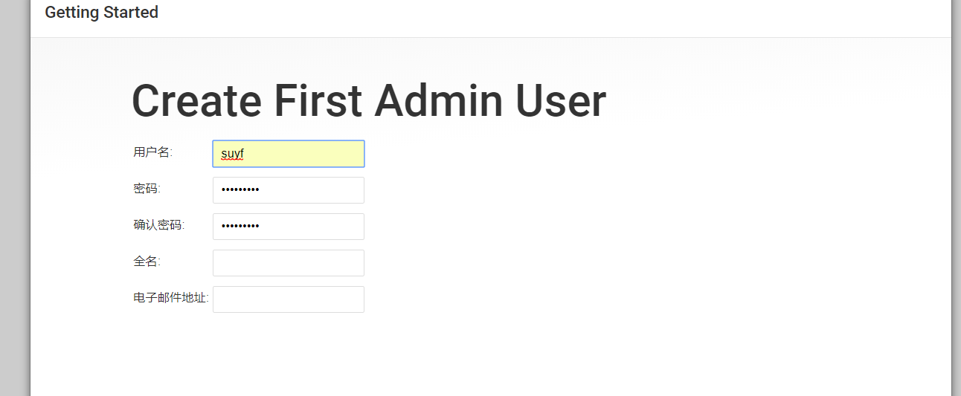Click the 确认密码 label text
The height and width of the screenshot is (396, 961).
tap(158, 225)
